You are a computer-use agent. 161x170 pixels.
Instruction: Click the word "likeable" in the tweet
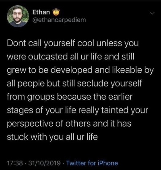126,70
